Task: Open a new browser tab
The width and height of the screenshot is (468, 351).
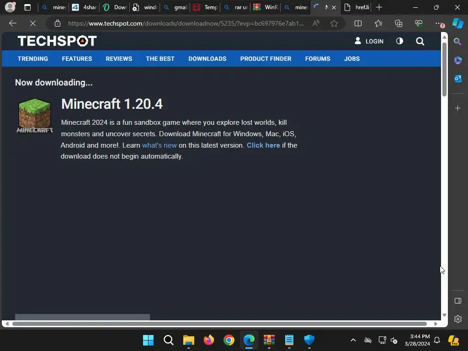Action: (379, 7)
